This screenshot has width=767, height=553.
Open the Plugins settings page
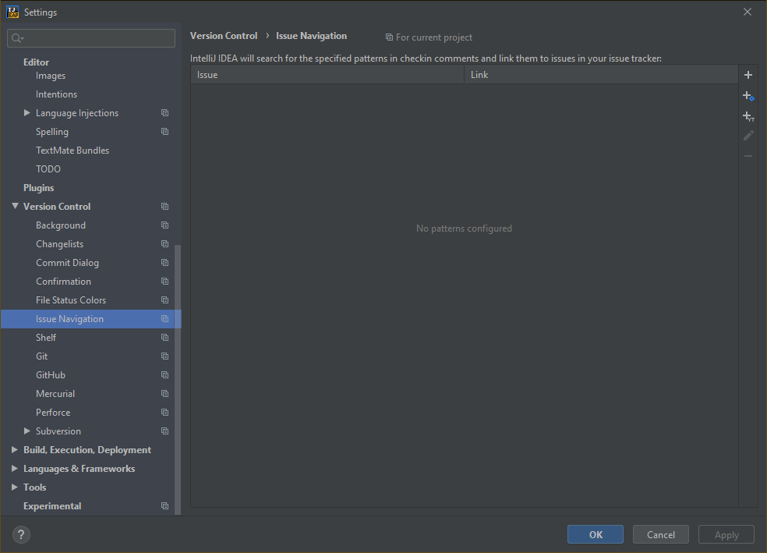tap(38, 188)
